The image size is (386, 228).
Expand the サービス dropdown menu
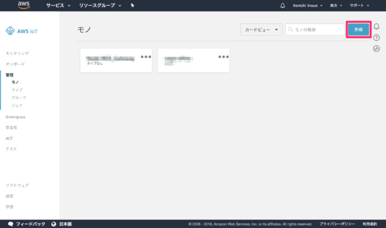click(59, 5)
